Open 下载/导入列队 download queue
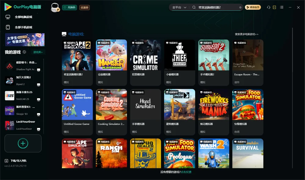Viewport: 305px width, 180px height. (x=16, y=161)
